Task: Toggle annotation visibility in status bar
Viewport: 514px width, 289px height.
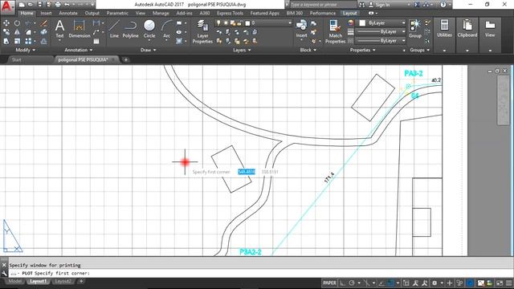Action: pyautogui.click(x=415, y=283)
